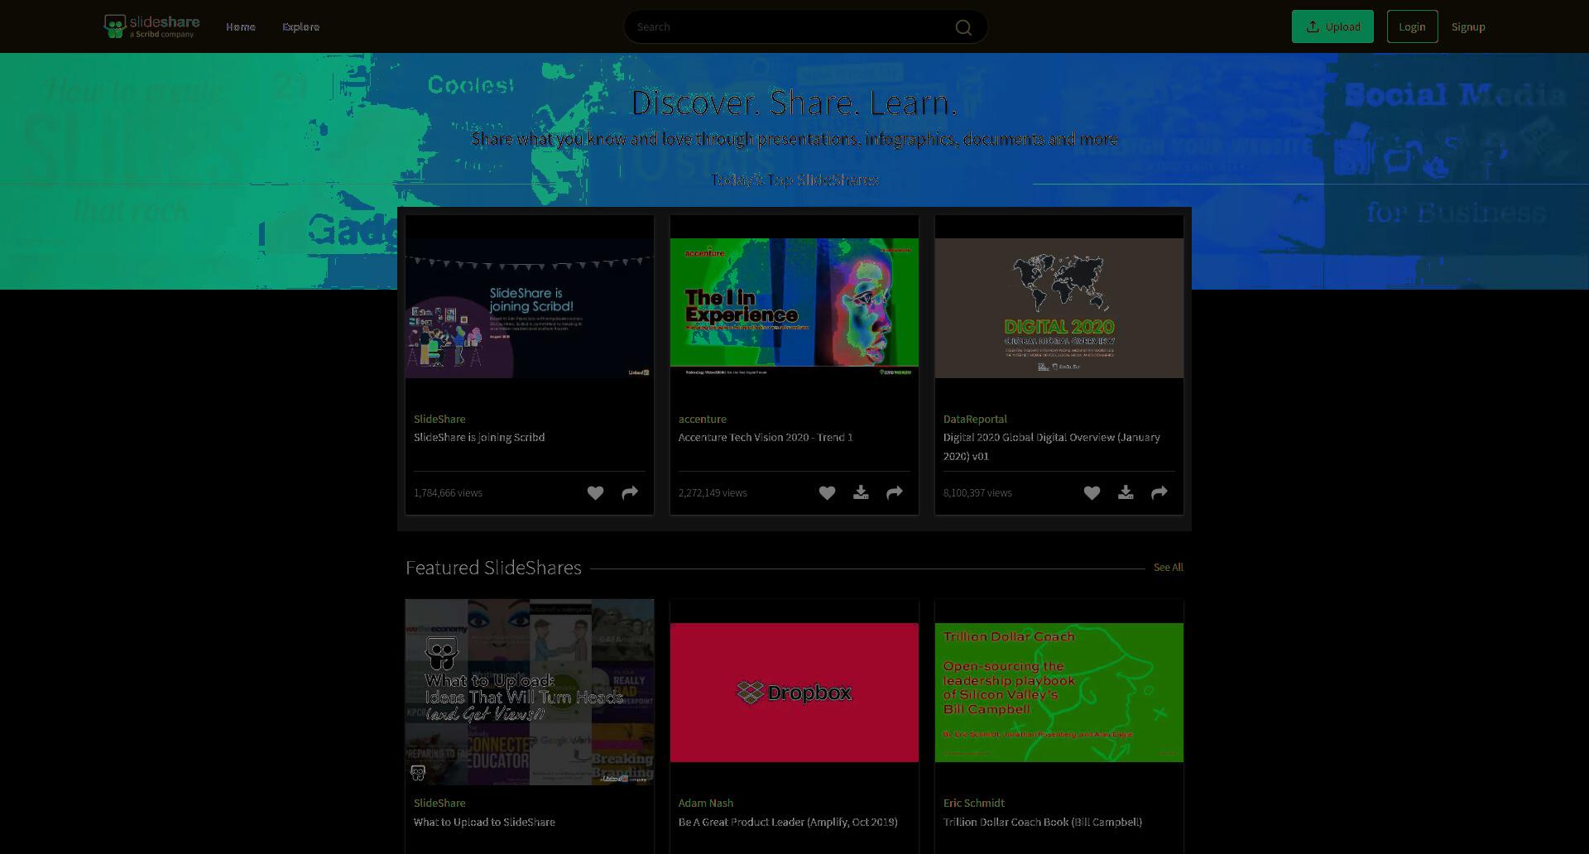Click the 'Today's Top SlideShares' heading

(x=794, y=180)
